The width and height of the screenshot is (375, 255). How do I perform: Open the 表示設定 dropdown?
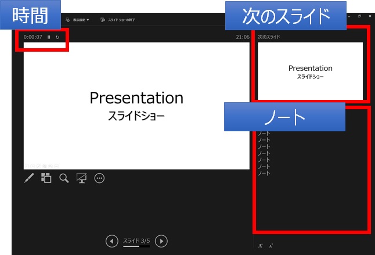[77, 19]
